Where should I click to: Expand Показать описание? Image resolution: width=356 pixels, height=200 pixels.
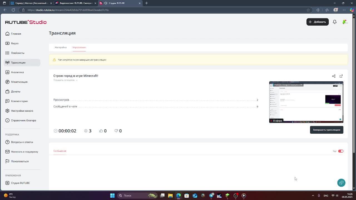(65, 80)
